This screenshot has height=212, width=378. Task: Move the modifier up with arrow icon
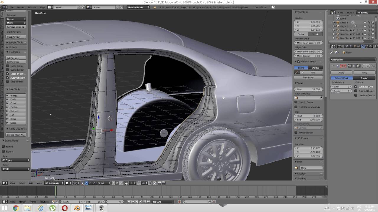pyautogui.click(x=364, y=66)
